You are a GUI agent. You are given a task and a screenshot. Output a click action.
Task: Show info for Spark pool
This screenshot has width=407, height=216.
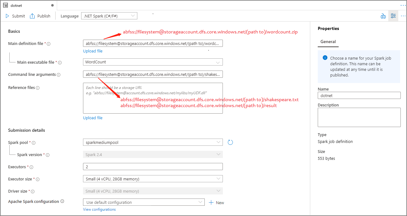point(34,143)
